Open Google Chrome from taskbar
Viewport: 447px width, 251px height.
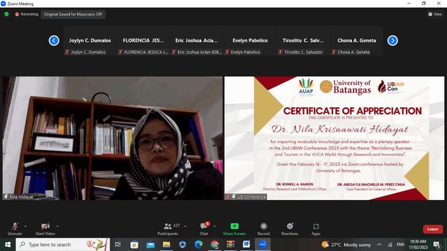[x=214, y=245]
